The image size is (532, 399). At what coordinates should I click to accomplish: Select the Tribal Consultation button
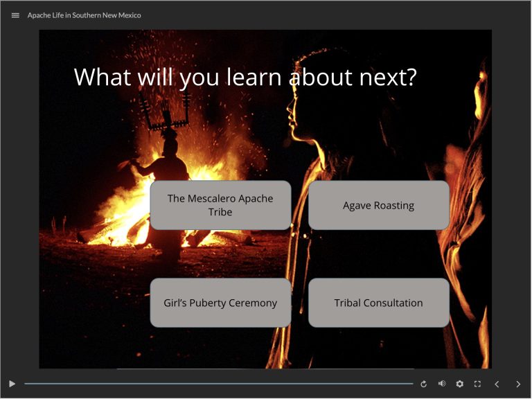(x=378, y=303)
